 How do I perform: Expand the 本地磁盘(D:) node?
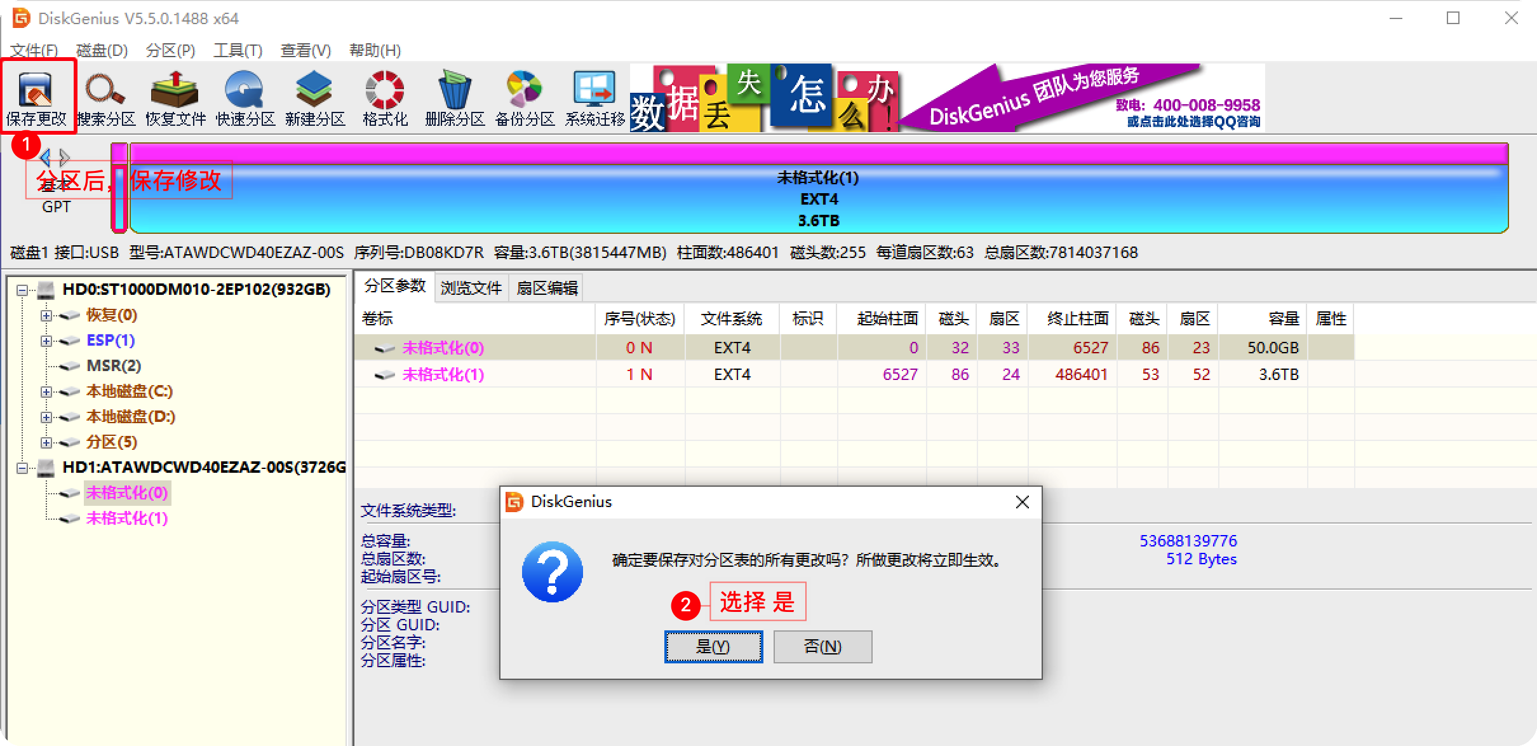coord(46,417)
